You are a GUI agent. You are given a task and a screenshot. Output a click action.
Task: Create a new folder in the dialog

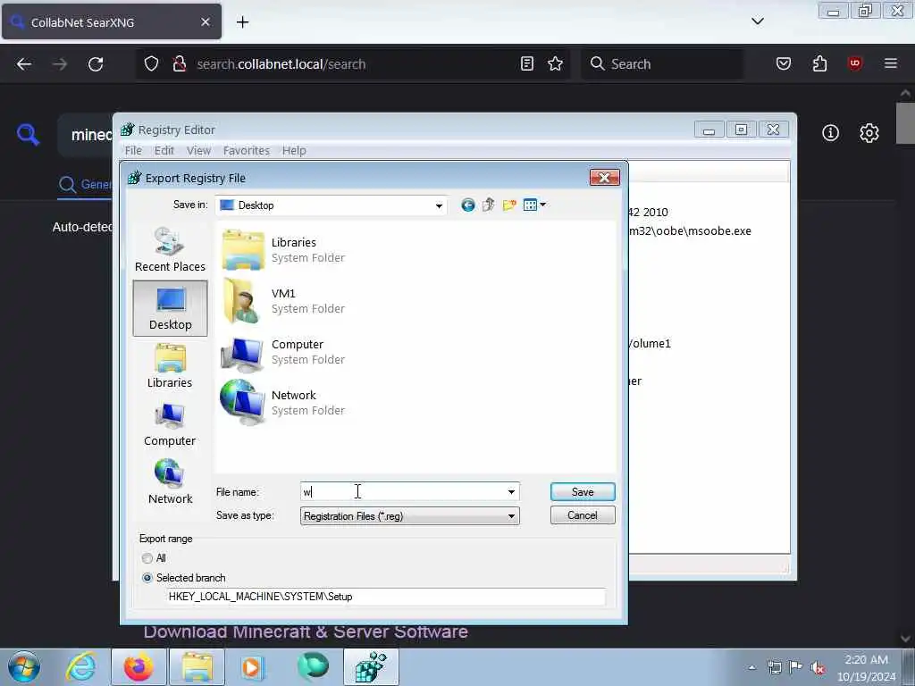[x=509, y=205]
